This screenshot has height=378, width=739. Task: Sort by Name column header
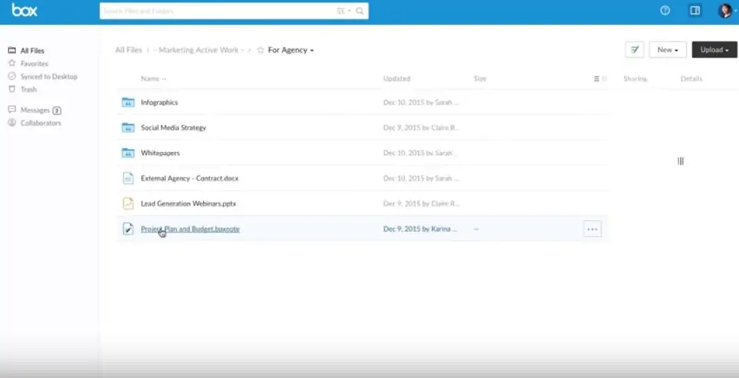tap(153, 79)
